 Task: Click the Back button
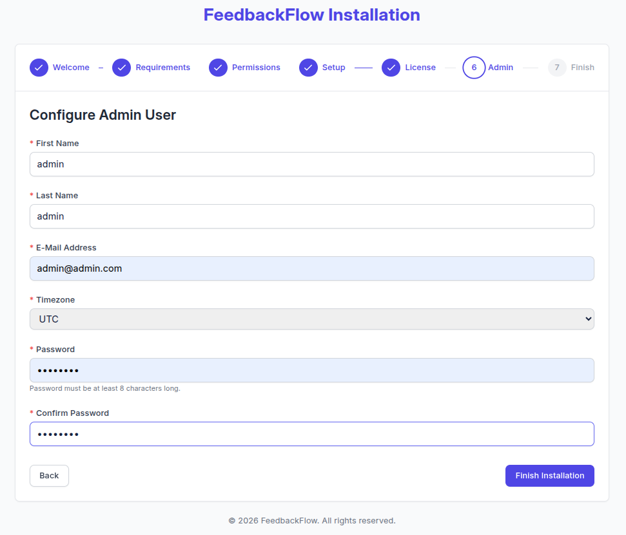pyautogui.click(x=49, y=476)
